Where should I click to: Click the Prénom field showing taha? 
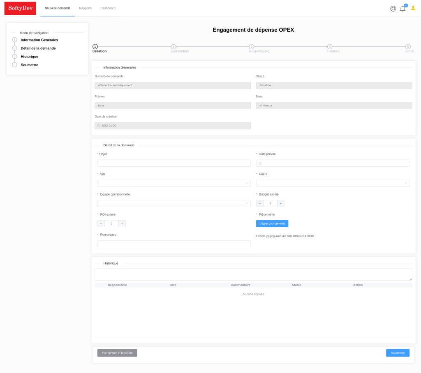pos(173,106)
